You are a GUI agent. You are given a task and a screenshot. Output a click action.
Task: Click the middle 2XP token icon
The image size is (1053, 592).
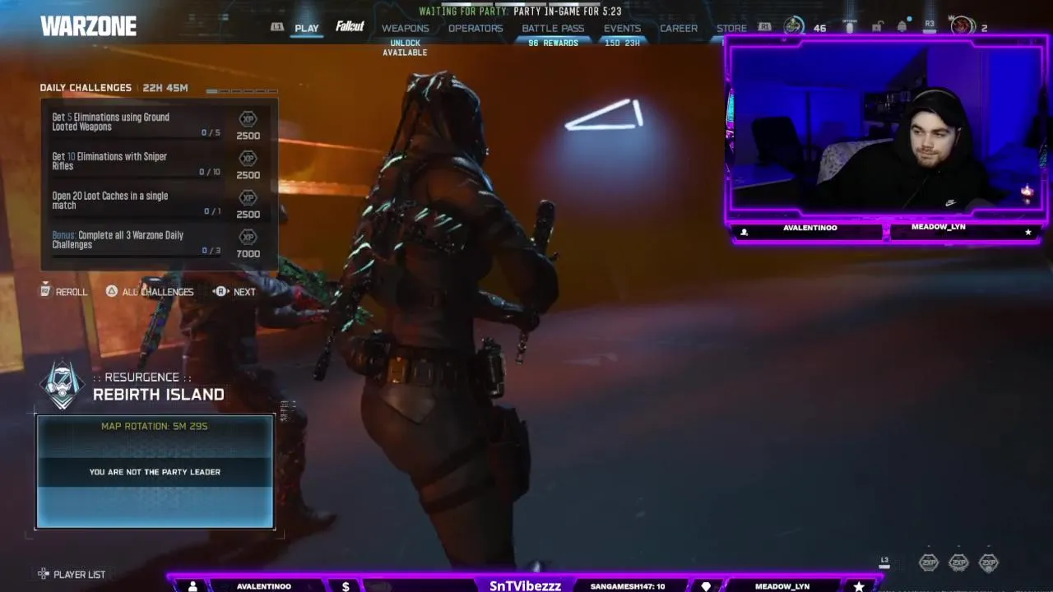(958, 562)
